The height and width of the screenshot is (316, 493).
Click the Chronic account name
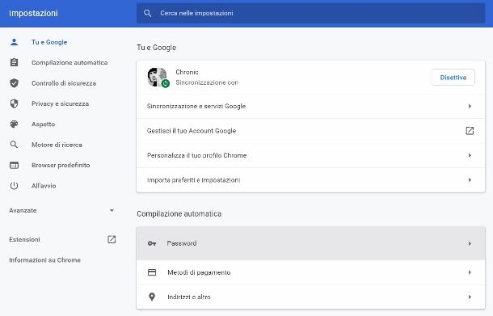pos(187,72)
